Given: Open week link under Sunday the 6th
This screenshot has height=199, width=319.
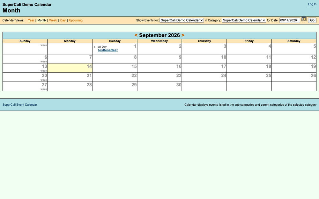Looking at the screenshot, I should pyautogui.click(x=44, y=61).
